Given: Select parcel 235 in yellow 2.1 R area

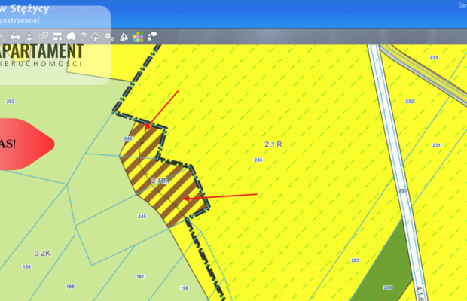Looking at the screenshot, I should (258, 160).
